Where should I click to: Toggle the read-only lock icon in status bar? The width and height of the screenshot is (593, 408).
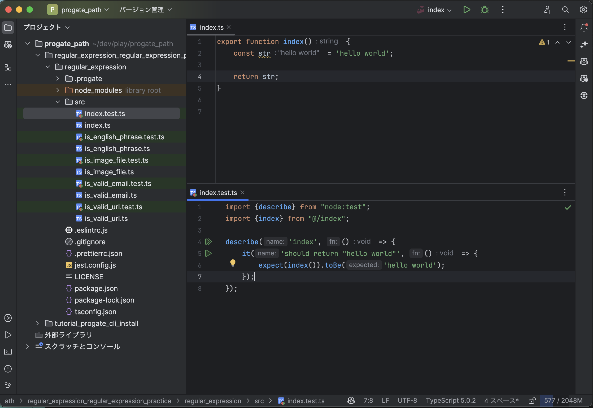532,401
